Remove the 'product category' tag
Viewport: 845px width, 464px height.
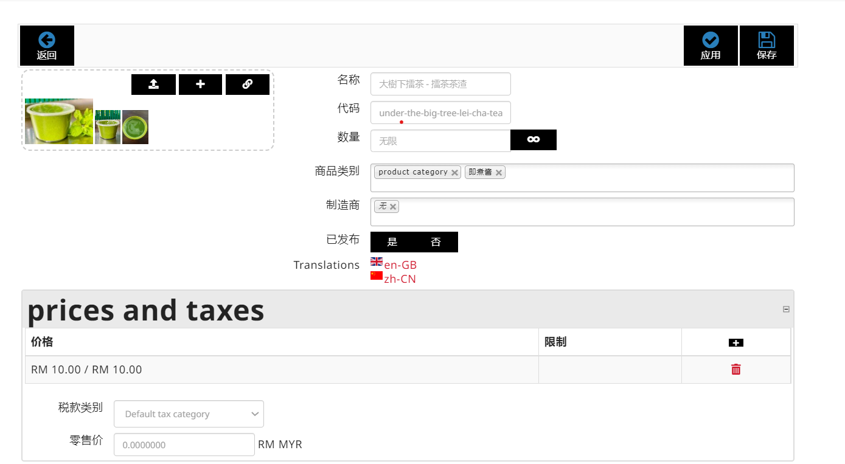pyautogui.click(x=454, y=173)
